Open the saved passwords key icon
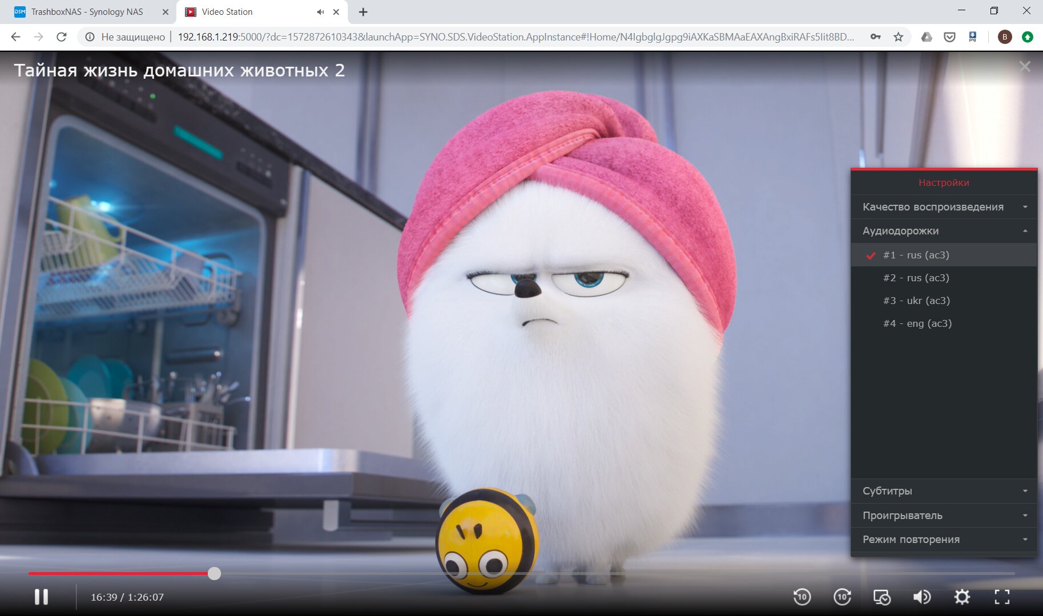1043x616 pixels. tap(875, 37)
